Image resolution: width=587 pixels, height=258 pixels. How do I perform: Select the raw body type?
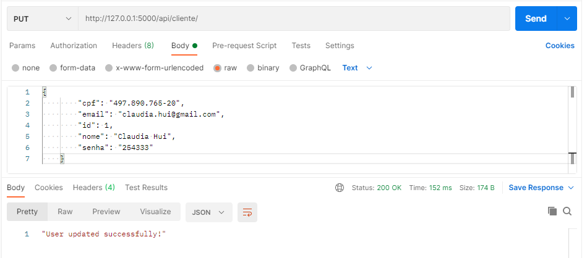(225, 68)
